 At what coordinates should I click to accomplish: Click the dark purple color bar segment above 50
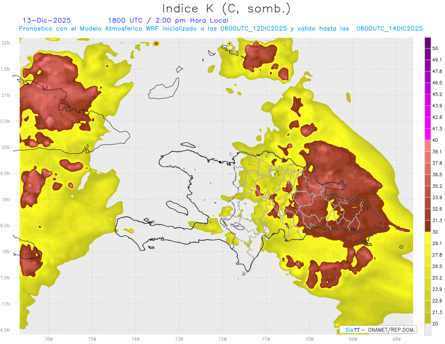click(428, 43)
